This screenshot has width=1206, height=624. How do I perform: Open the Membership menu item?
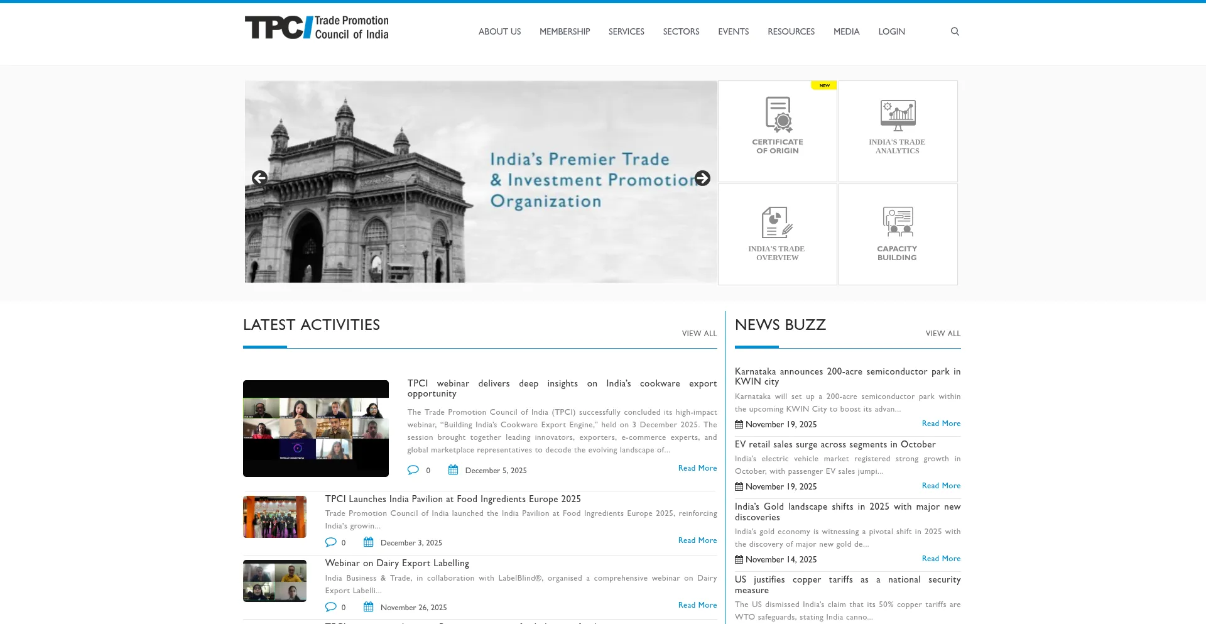(564, 31)
